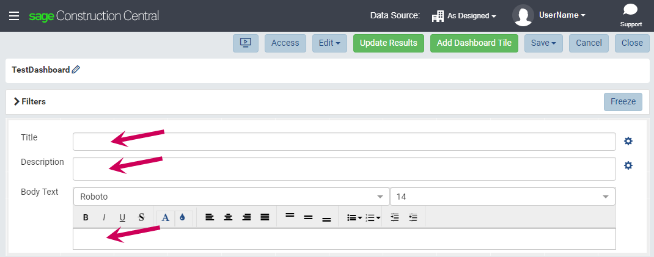This screenshot has width=654, height=257.
Task: Apply strikethrough formatting icon
Action: [x=141, y=217]
